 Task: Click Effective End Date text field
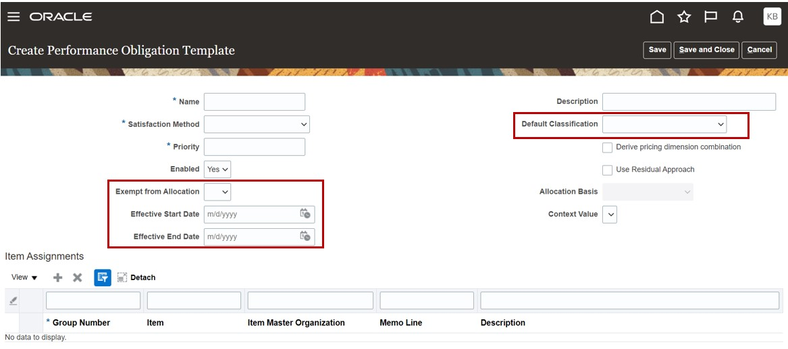tap(251, 236)
